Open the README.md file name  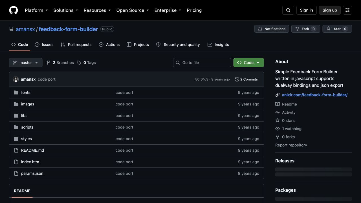click(32, 150)
